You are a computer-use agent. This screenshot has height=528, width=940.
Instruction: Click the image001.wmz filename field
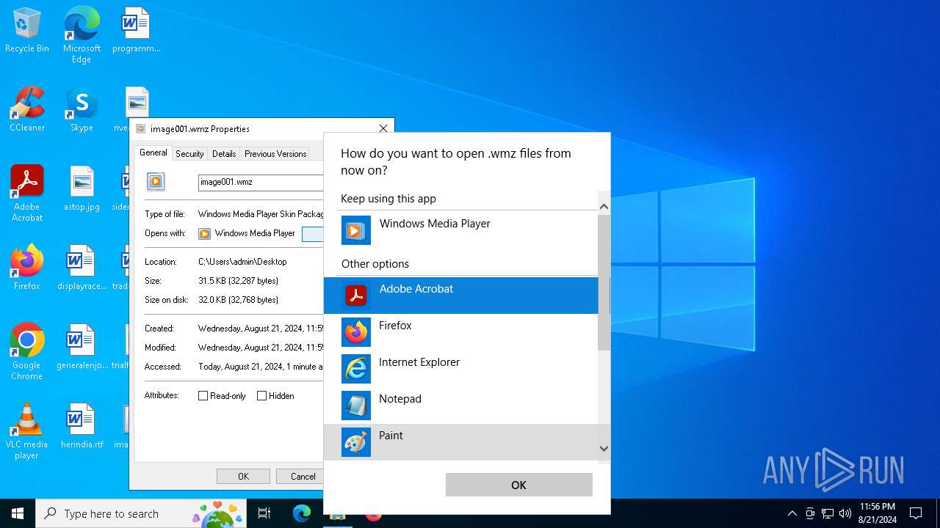click(261, 182)
